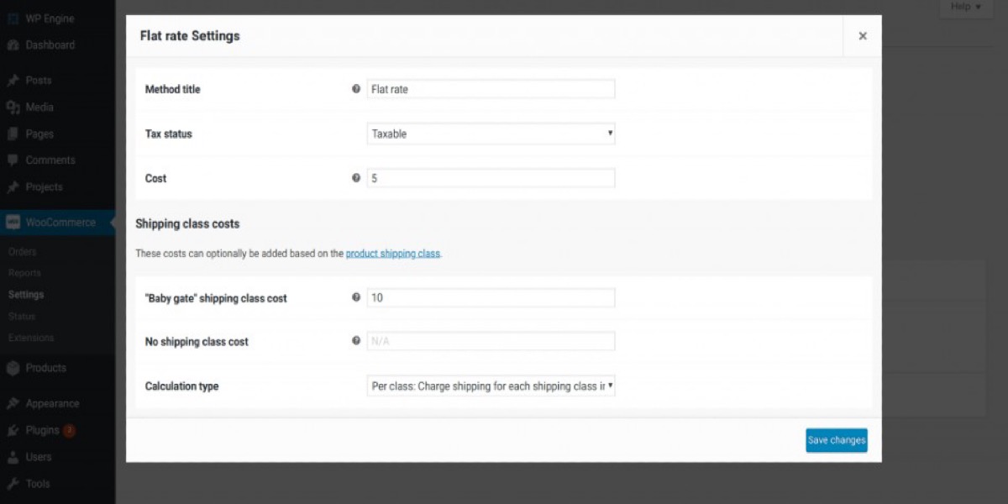The height and width of the screenshot is (504, 1008).
Task: Select the No shipping class cost field
Action: pyautogui.click(x=491, y=341)
